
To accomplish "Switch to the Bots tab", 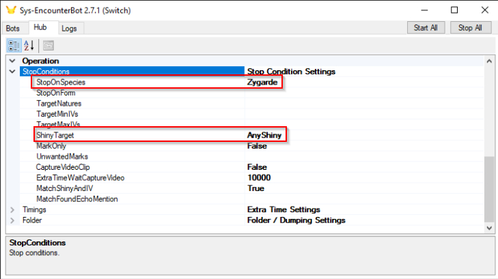I will click(x=13, y=29).
